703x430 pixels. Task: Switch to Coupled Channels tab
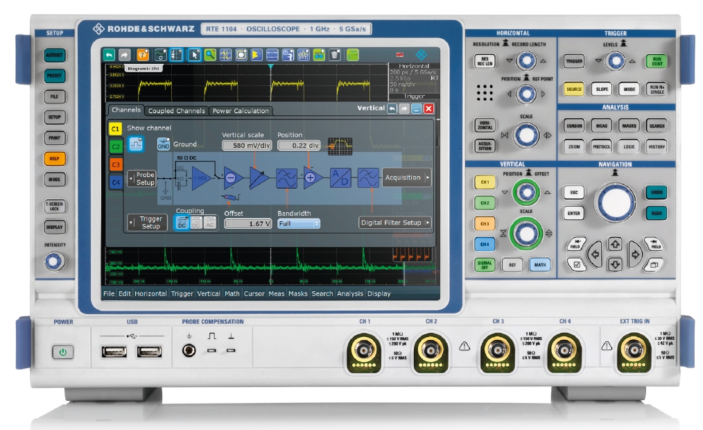[x=177, y=111]
